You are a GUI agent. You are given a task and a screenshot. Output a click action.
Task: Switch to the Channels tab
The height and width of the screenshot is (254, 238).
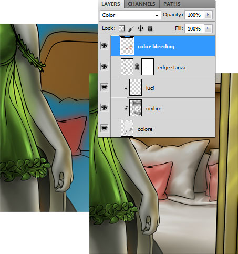click(x=141, y=4)
